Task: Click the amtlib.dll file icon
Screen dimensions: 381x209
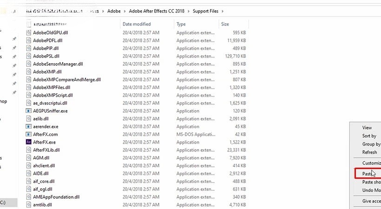Action: (x=29, y=205)
